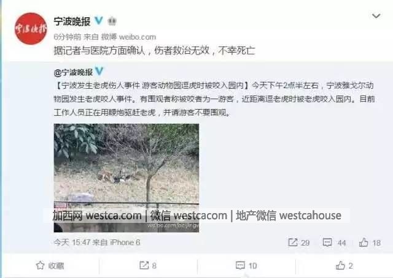Expand the post options chevron at top right
The height and width of the screenshot is (278, 393).
(x=376, y=17)
